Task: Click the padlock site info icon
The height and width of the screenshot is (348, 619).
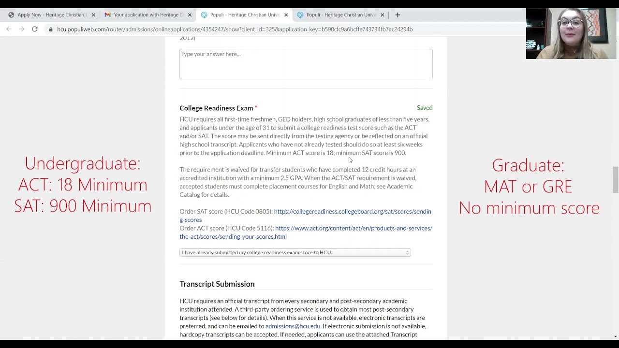Action: click(x=50, y=29)
